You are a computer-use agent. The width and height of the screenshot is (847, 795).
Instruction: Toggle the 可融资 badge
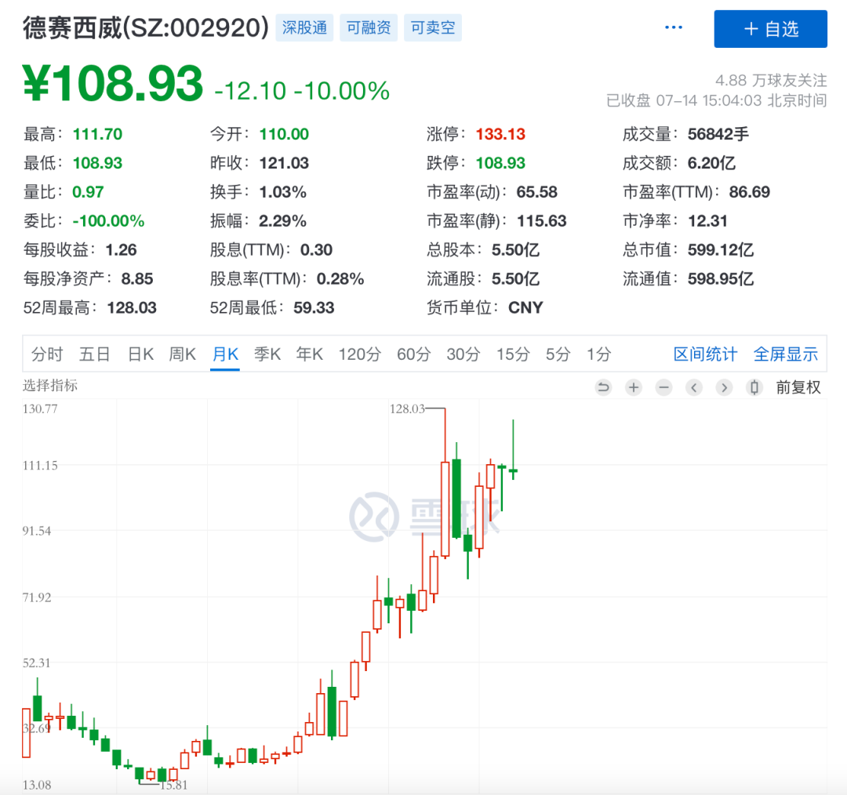click(x=369, y=27)
